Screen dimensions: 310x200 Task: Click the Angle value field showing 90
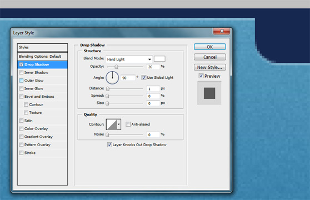tap(128, 78)
